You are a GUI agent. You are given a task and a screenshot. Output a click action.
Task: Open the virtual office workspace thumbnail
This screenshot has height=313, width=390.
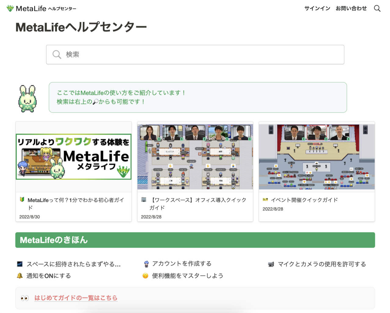point(195,157)
